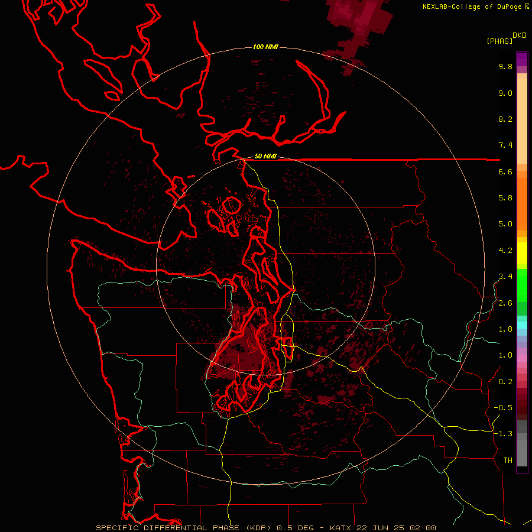Click the -1.3 legend value
This screenshot has height=532, width=532.
pos(503,434)
